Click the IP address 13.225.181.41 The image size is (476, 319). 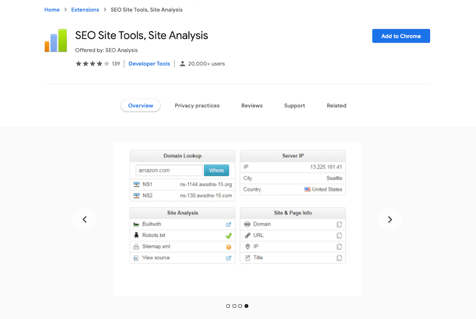326,167
